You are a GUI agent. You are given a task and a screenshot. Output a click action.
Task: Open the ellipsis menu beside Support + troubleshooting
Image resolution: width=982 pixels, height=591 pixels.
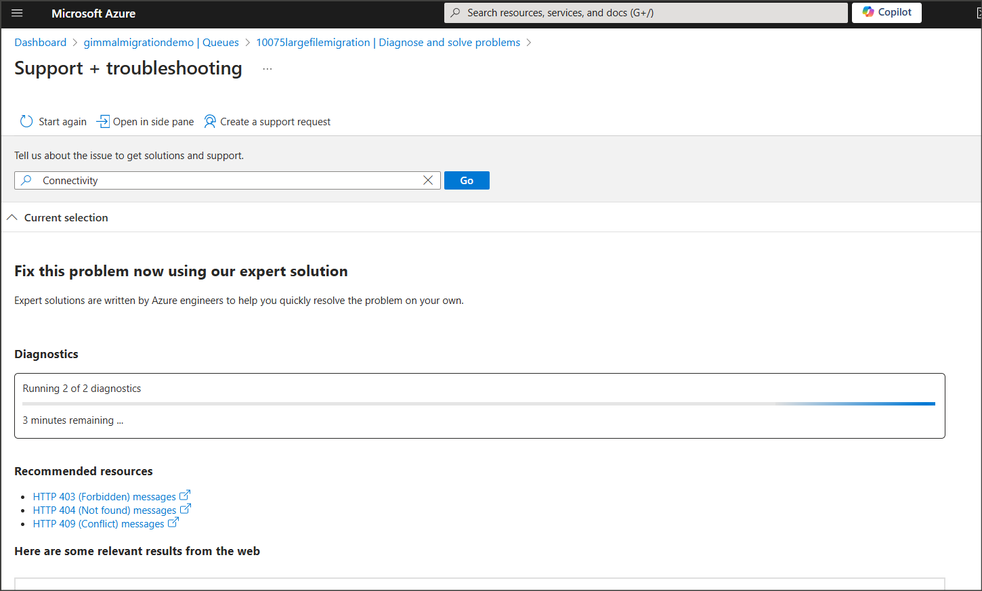click(267, 68)
